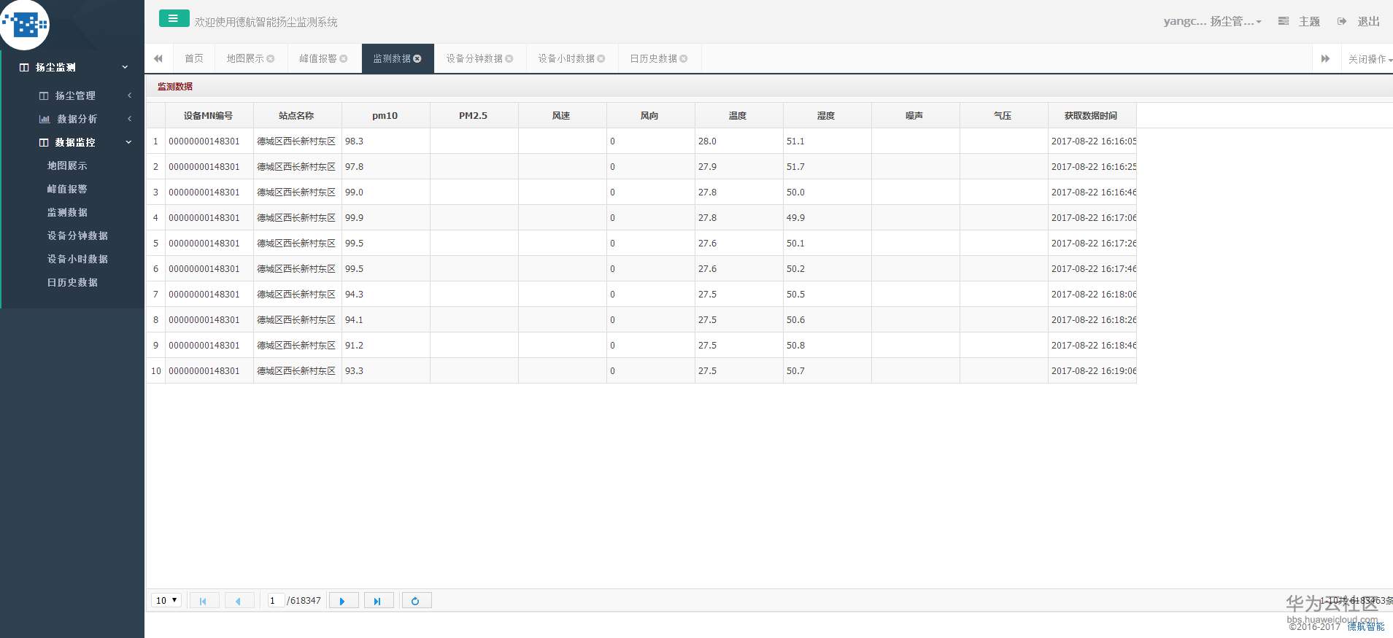The width and height of the screenshot is (1393, 638).
Task: Click the PM2.5 column header
Action: [x=474, y=116]
